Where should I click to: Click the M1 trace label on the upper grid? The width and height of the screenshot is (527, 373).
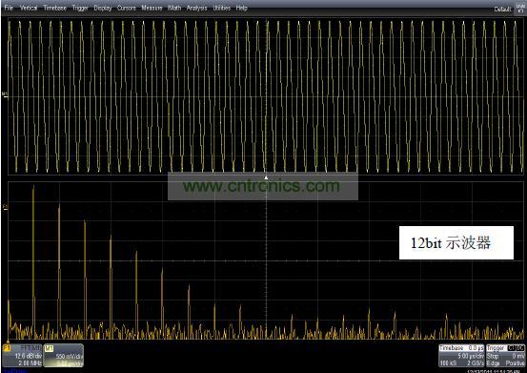click(5, 94)
